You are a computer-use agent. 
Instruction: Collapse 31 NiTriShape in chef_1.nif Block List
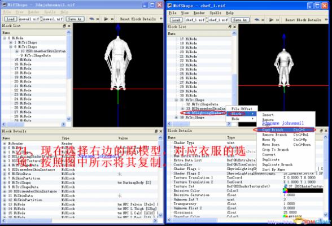176,100
